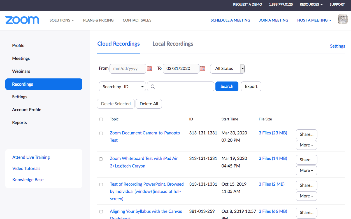The width and height of the screenshot is (351, 219).
Task: Click the user profile avatar
Action: [343, 20]
